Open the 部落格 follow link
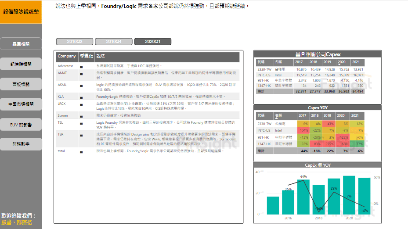Viewport: 408px width, 229px height. point(24,222)
